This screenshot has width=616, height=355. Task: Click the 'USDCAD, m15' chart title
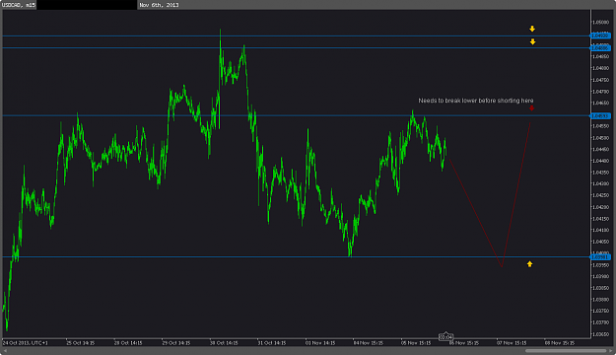(x=18, y=5)
